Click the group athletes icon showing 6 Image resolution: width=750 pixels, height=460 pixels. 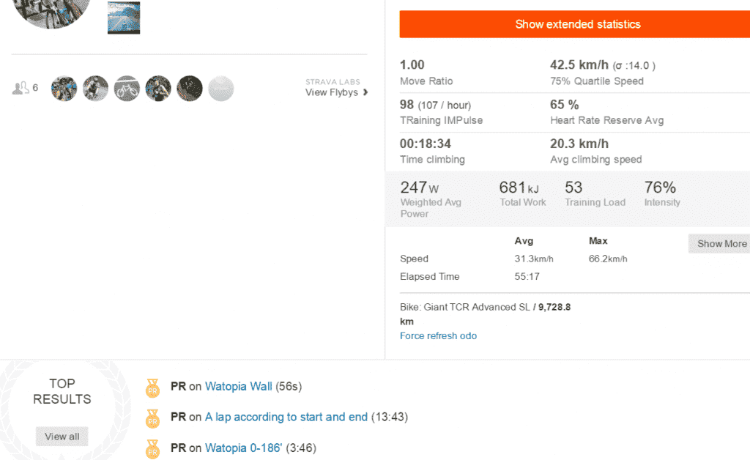[x=25, y=88]
